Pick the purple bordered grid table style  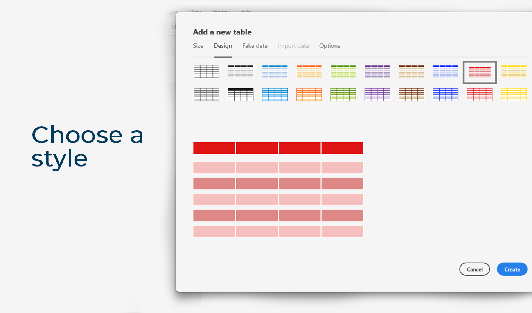point(377,95)
